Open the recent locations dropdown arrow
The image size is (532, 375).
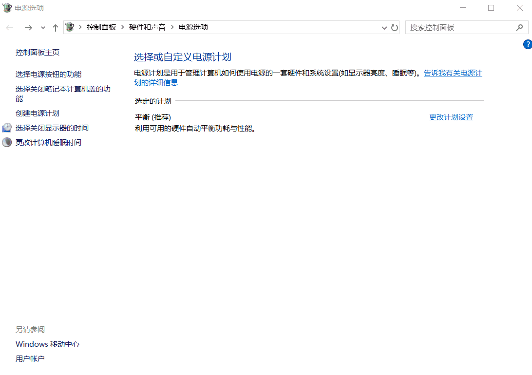coord(43,28)
